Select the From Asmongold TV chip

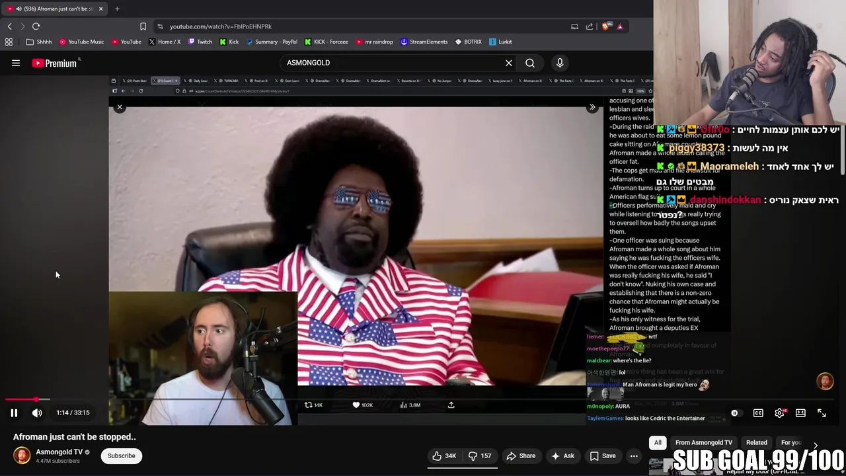[x=704, y=442]
